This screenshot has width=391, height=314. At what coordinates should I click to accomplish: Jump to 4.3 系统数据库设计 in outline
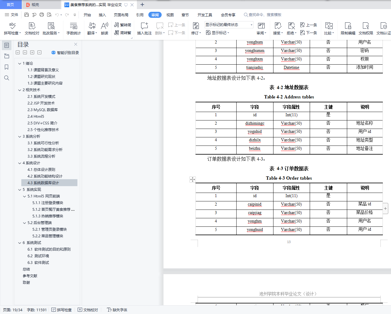[49, 183]
